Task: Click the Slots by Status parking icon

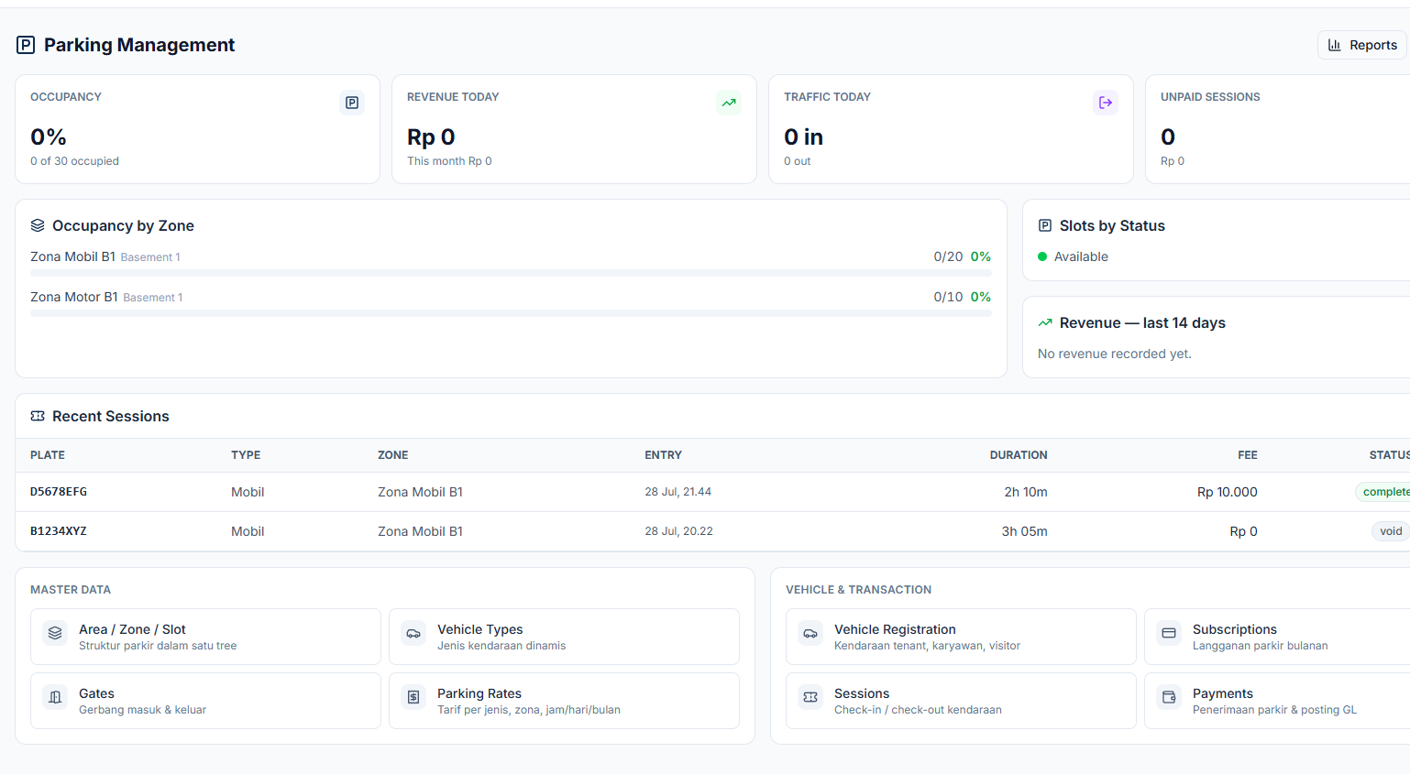Action: pos(1045,225)
